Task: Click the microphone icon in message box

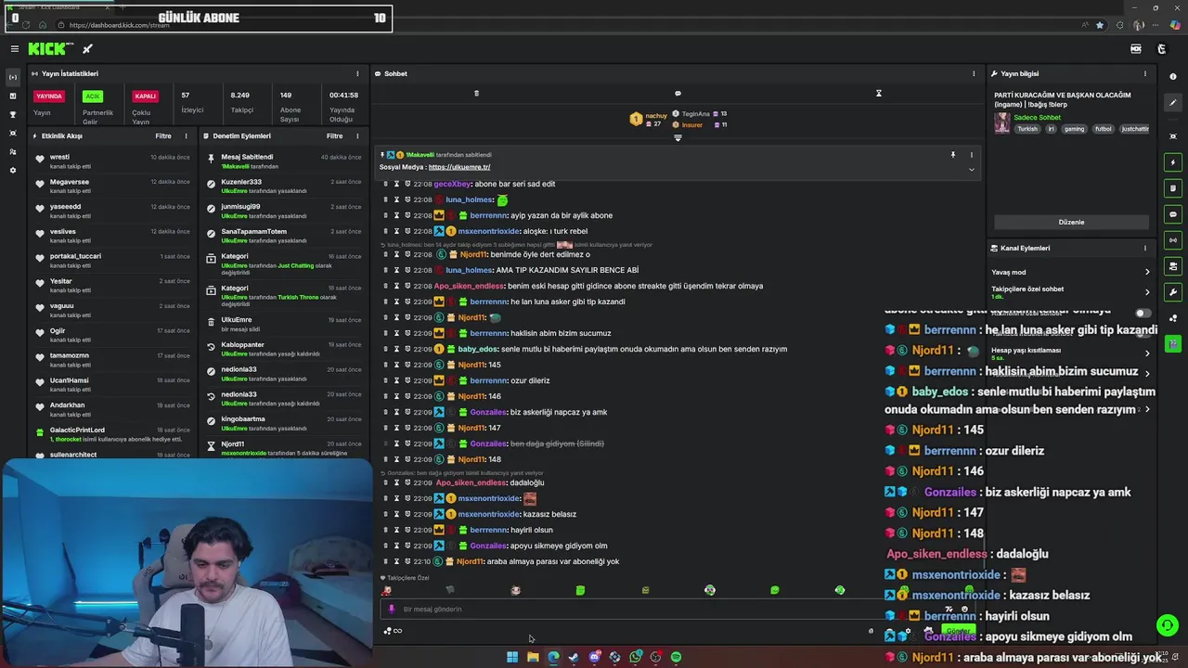Action: [x=391, y=610]
